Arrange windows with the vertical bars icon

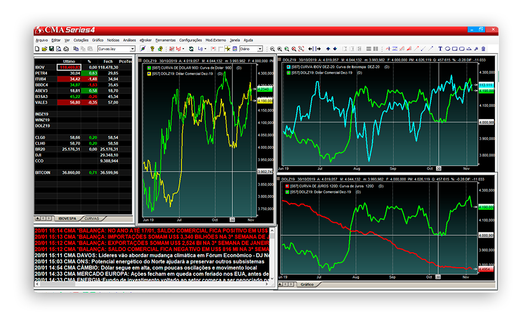click(376, 49)
